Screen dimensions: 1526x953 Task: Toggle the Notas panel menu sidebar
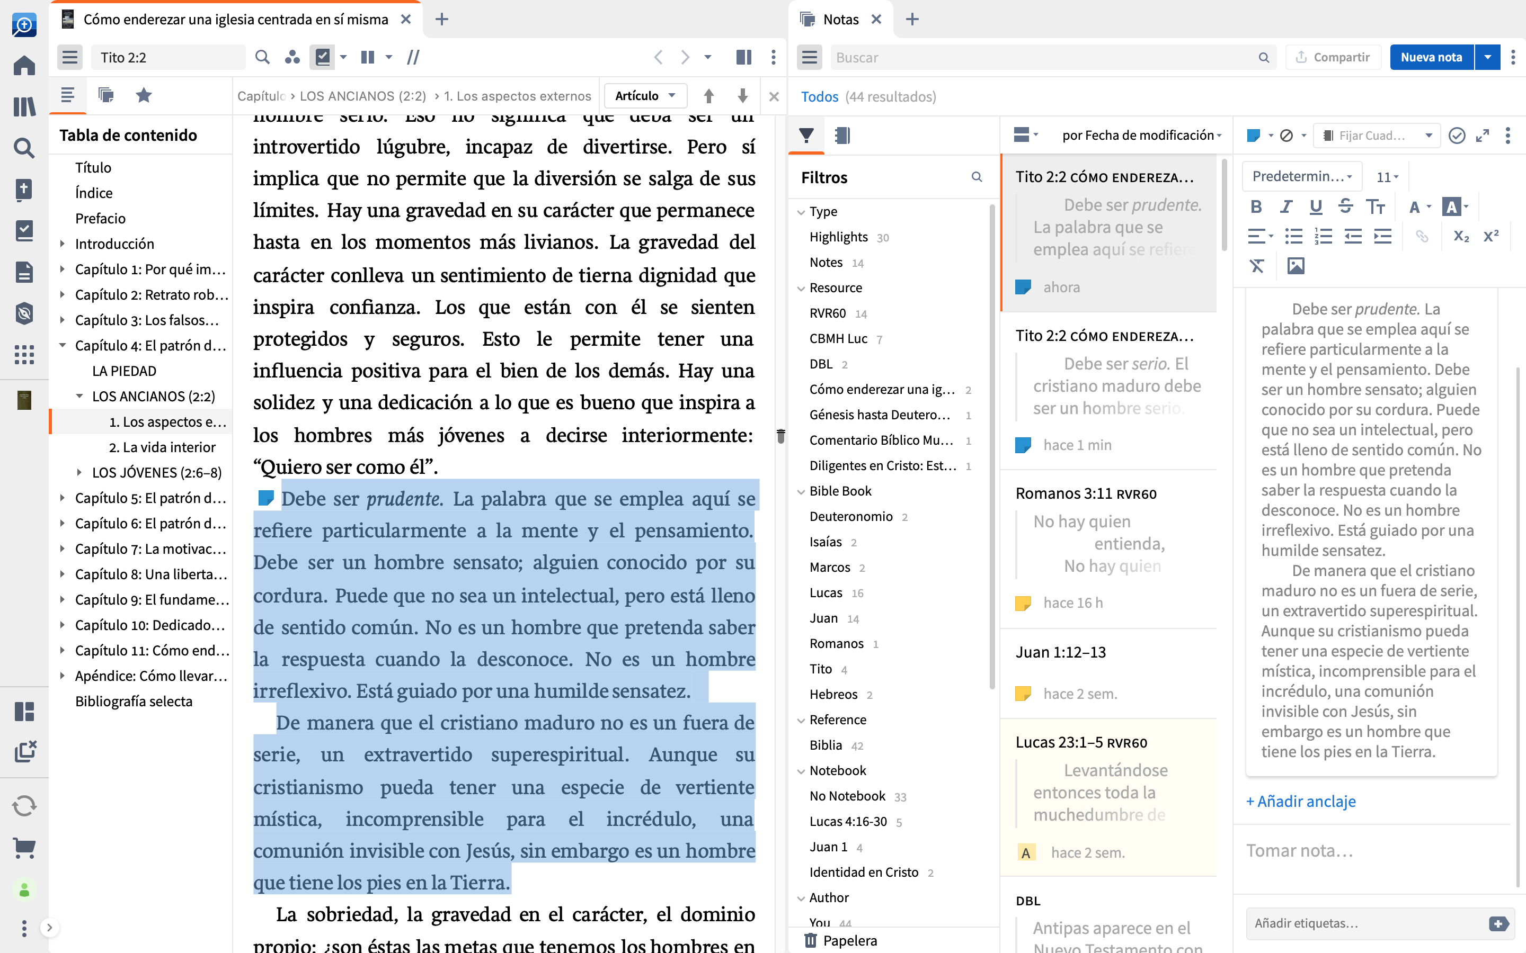[810, 57]
